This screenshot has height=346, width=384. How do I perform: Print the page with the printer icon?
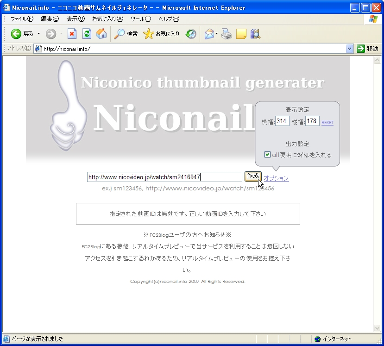tap(227, 34)
